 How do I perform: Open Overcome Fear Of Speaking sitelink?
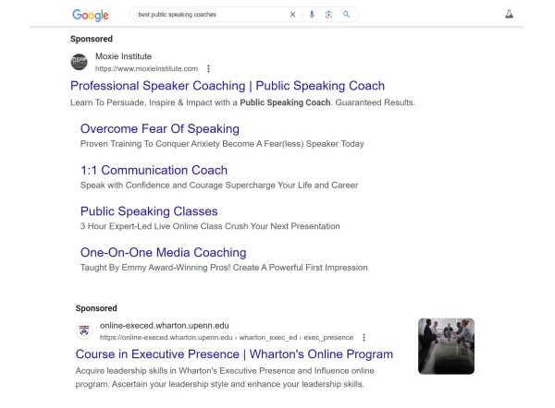coord(159,128)
